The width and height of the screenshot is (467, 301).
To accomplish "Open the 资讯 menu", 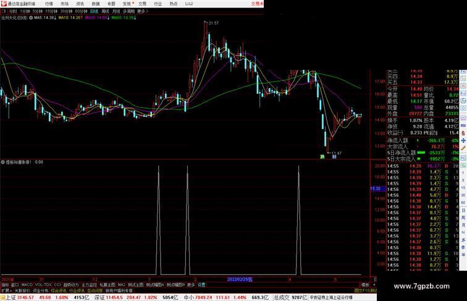I will click(x=80, y=4).
